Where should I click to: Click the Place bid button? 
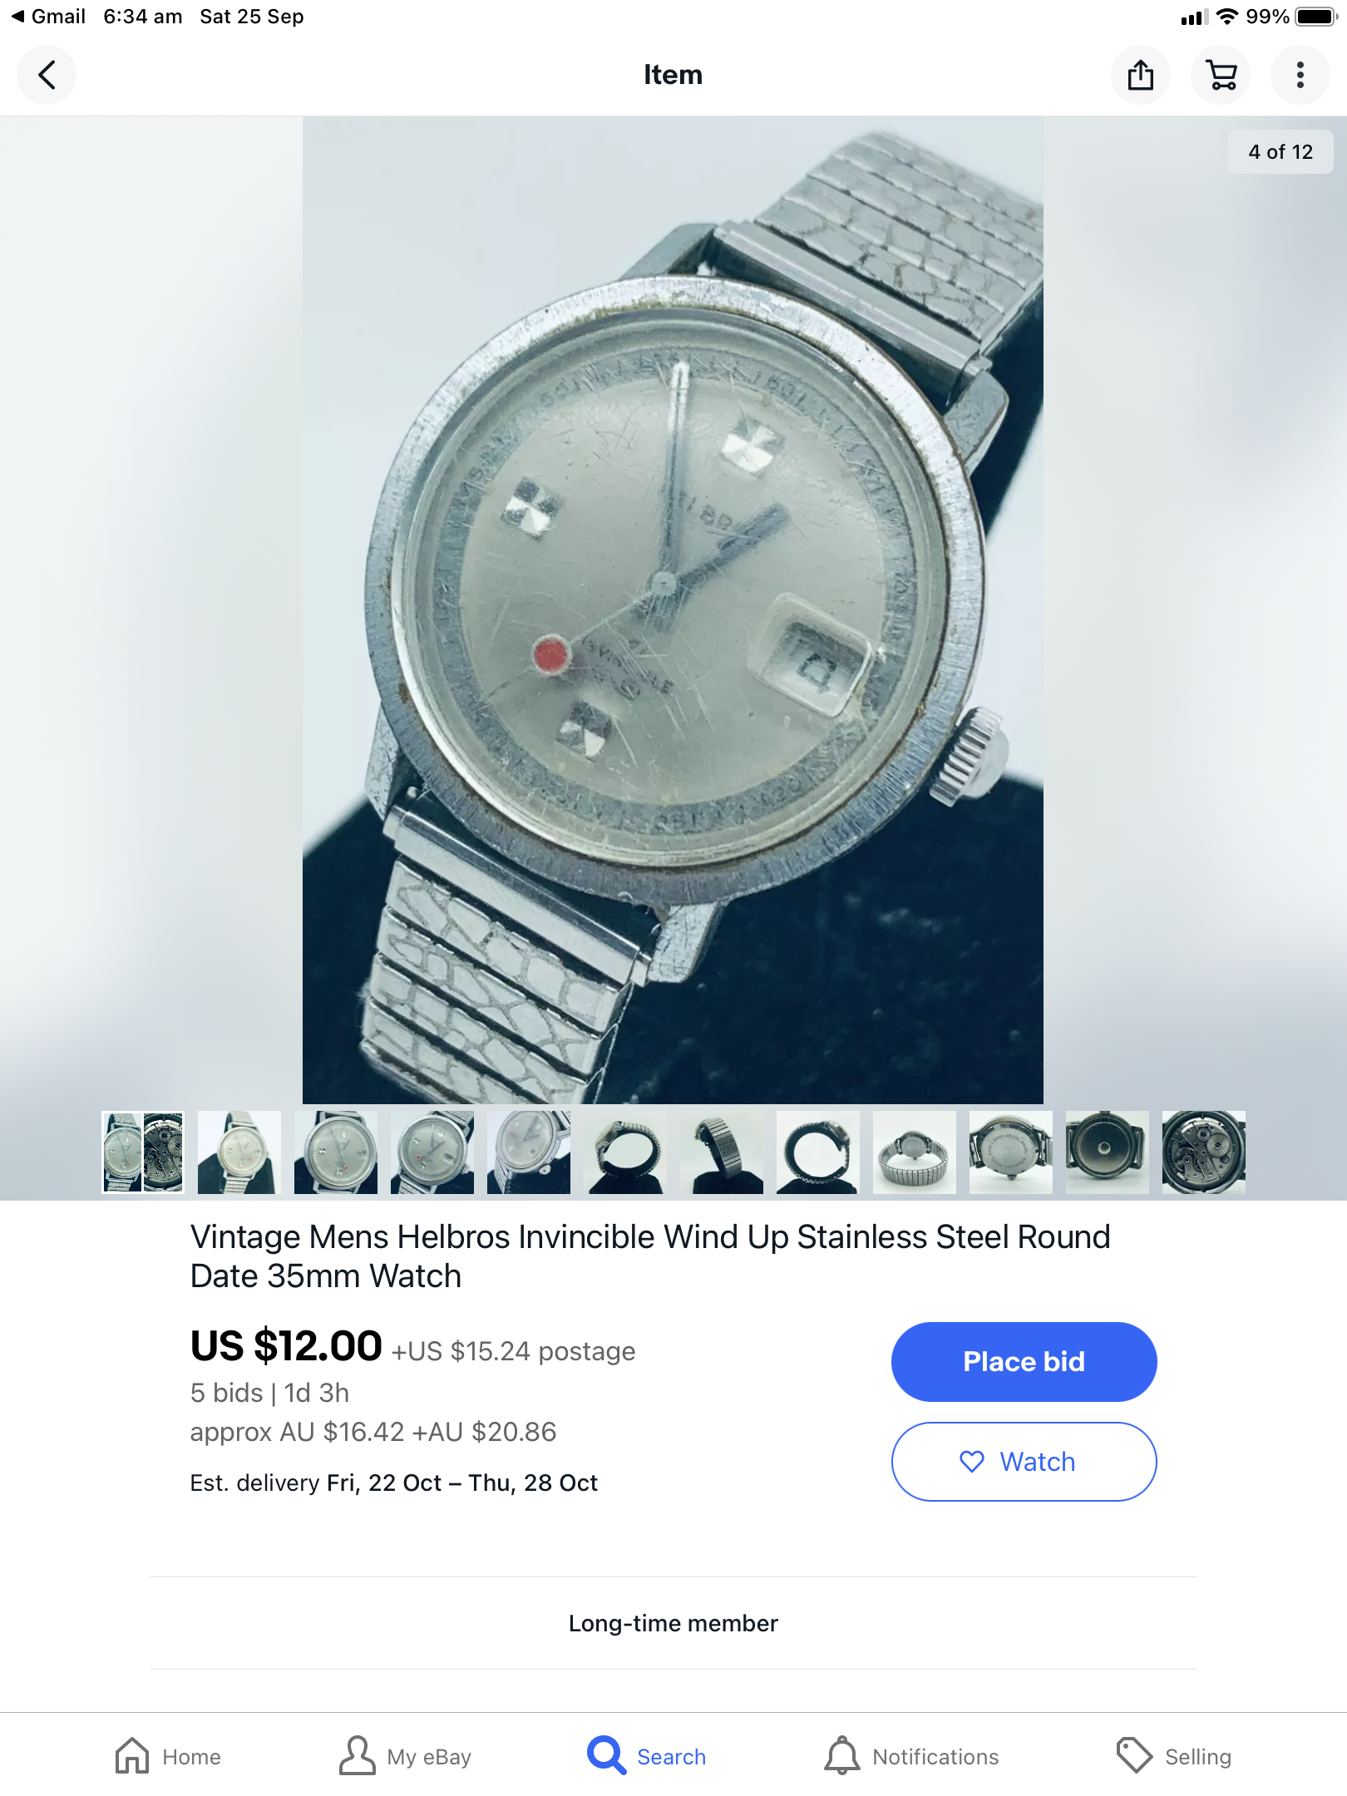(1024, 1361)
